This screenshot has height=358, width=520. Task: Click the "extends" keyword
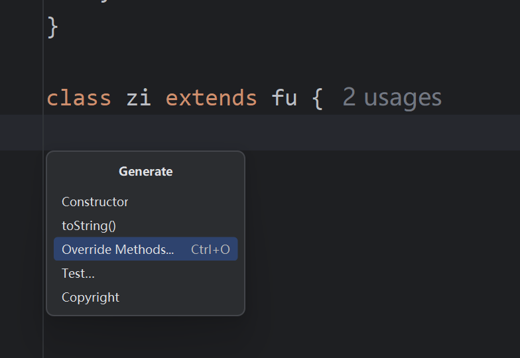[211, 98]
